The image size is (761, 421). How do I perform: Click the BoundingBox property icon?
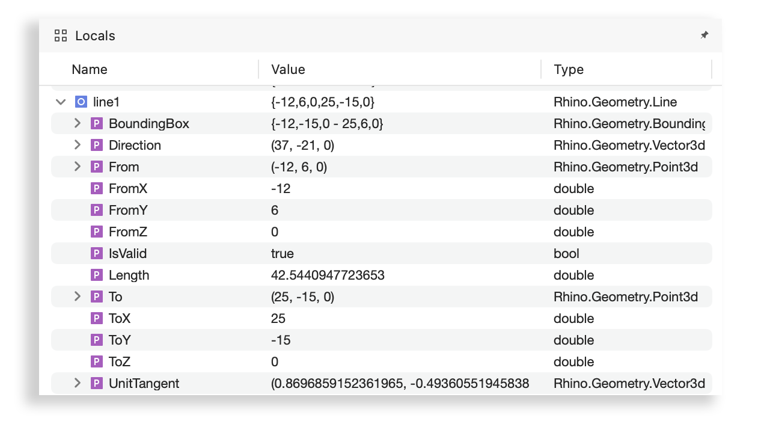[96, 124]
